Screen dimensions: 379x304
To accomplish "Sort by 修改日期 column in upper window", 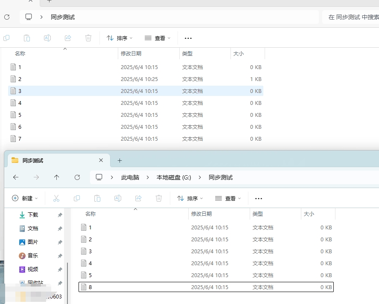I will coord(131,54).
